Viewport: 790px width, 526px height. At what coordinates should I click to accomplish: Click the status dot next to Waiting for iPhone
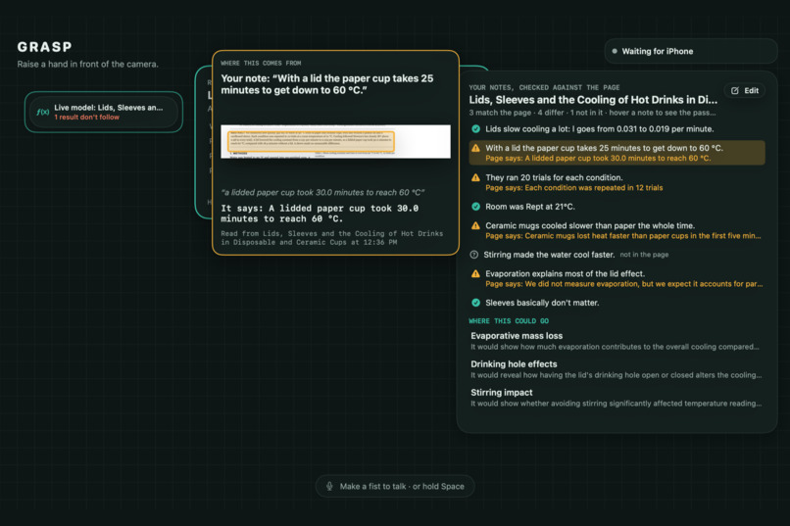pyautogui.click(x=615, y=51)
